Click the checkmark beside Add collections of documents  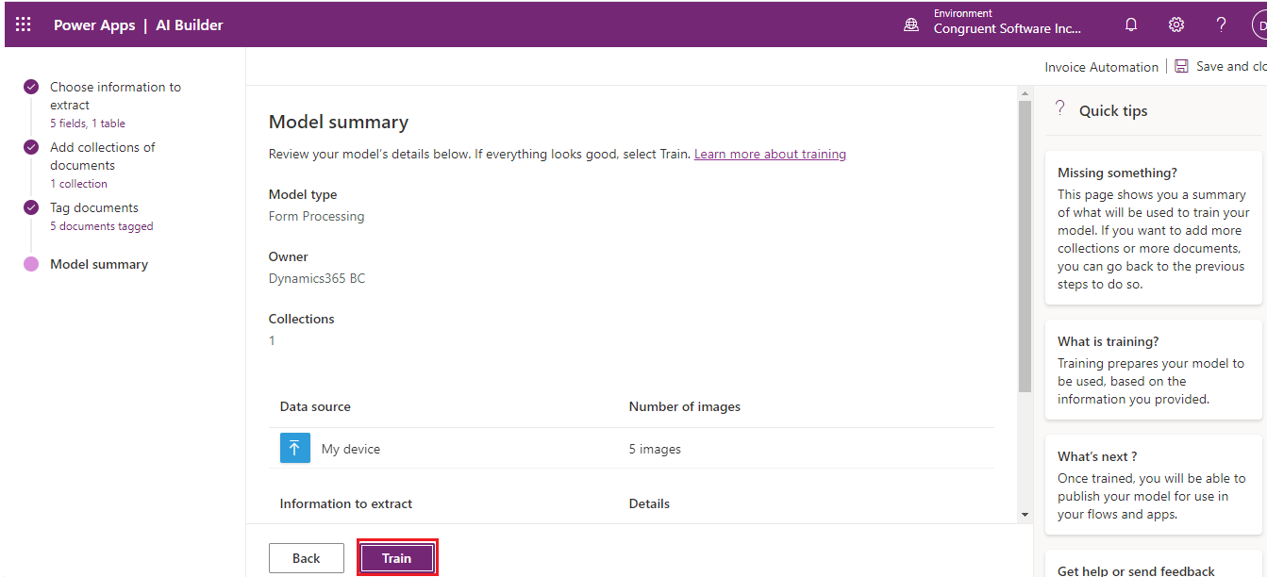pyautogui.click(x=31, y=147)
